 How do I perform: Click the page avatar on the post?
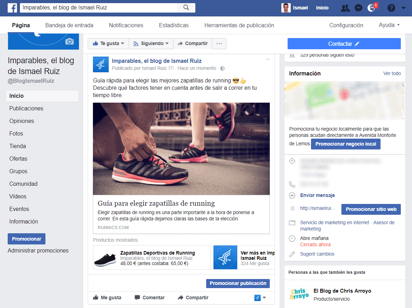pos(101,64)
